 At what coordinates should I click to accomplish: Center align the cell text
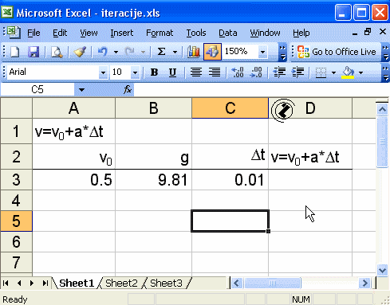point(196,72)
